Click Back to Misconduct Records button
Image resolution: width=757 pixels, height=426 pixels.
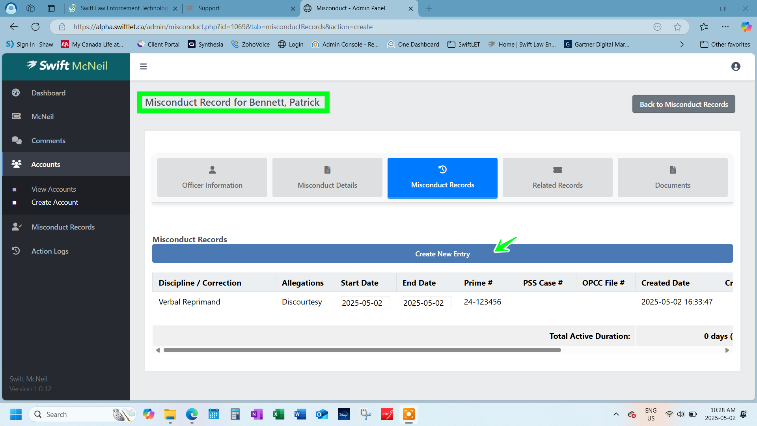683,104
